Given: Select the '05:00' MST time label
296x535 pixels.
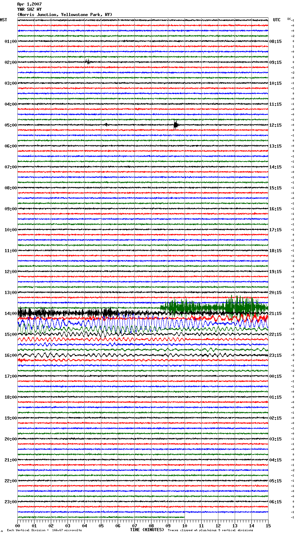Looking at the screenshot, I should click(x=11, y=125).
